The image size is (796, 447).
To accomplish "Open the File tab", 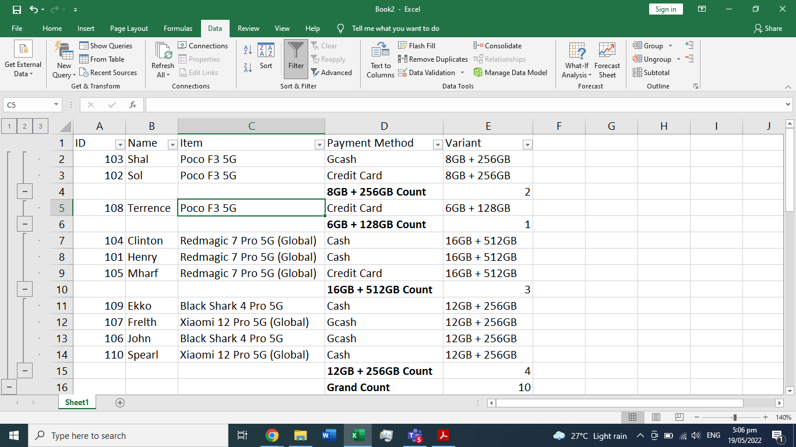I will point(17,28).
